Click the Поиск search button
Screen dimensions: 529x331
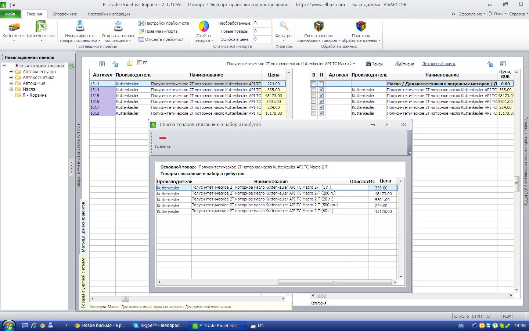pyautogui.click(x=374, y=64)
